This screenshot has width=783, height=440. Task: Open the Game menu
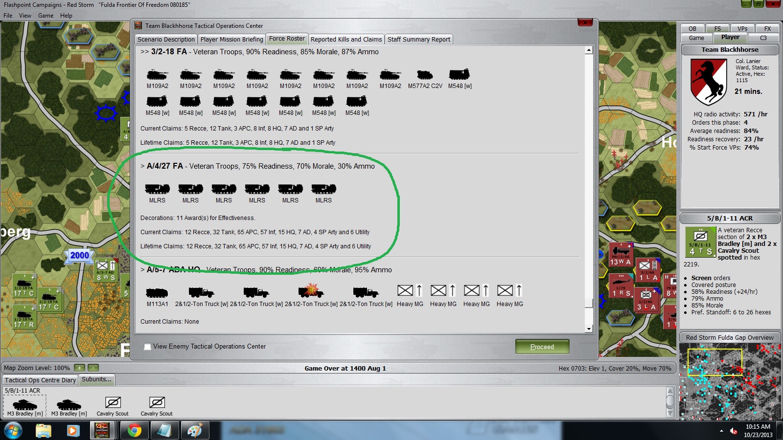tap(46, 16)
